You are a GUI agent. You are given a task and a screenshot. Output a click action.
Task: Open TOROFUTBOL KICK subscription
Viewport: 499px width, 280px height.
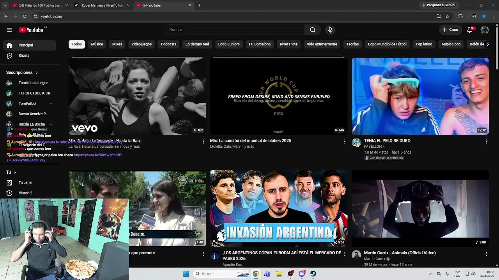click(30, 93)
